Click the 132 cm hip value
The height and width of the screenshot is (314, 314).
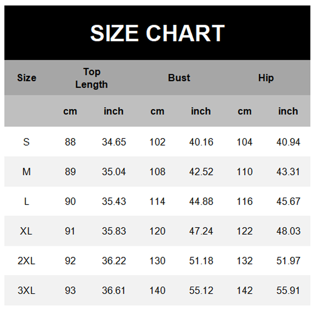point(245,261)
